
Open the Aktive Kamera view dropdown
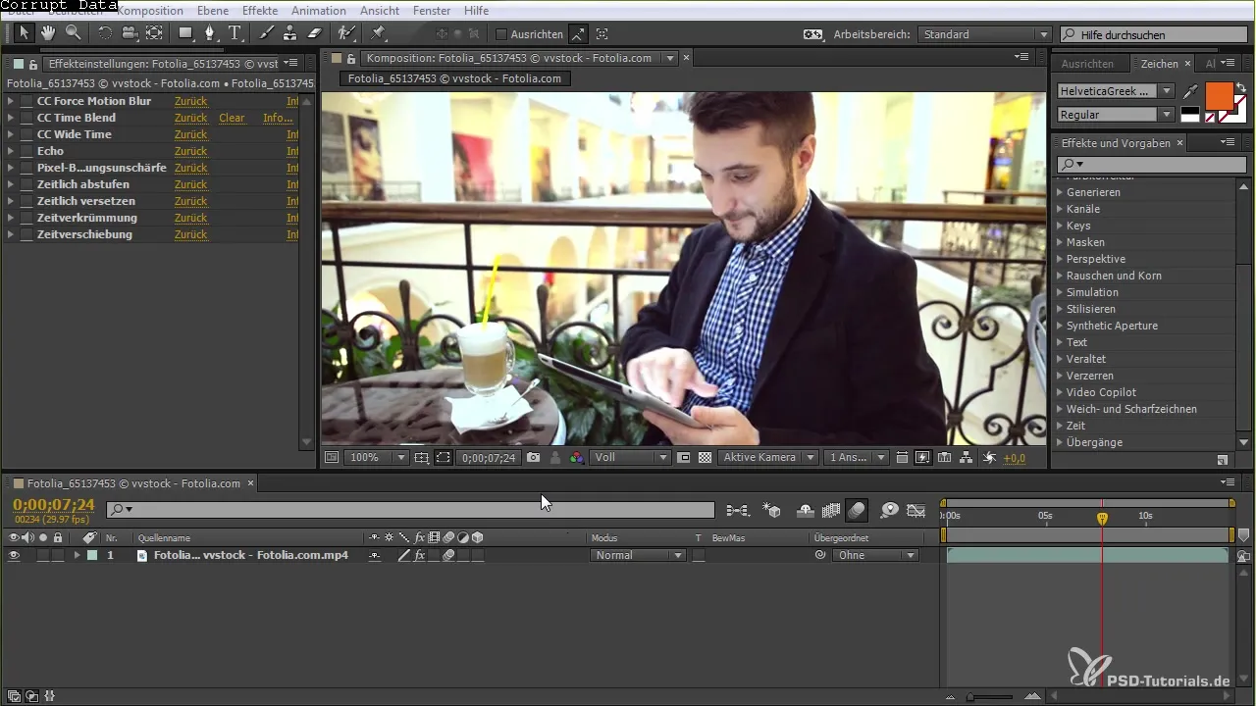[x=768, y=458]
